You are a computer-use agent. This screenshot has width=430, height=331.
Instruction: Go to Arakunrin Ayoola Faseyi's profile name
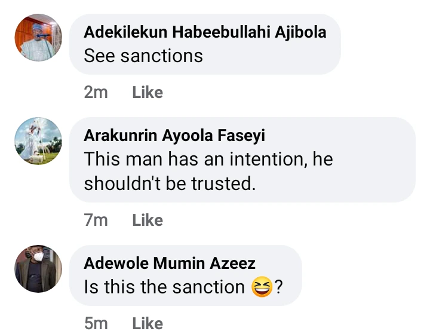tap(174, 136)
